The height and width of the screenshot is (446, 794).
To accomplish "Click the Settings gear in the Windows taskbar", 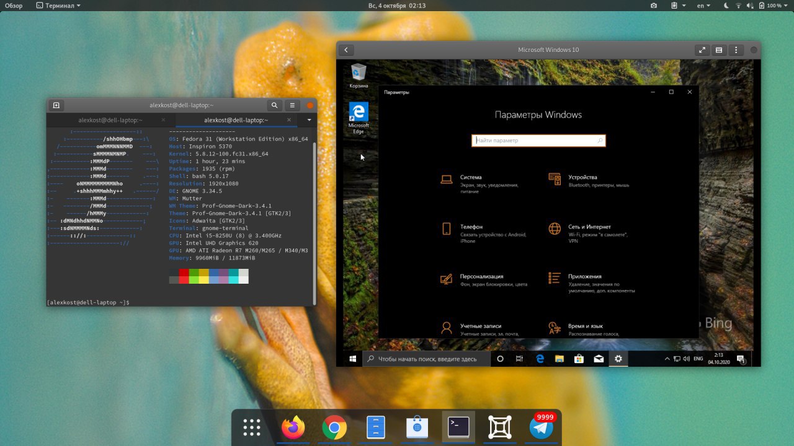I will coord(618,359).
